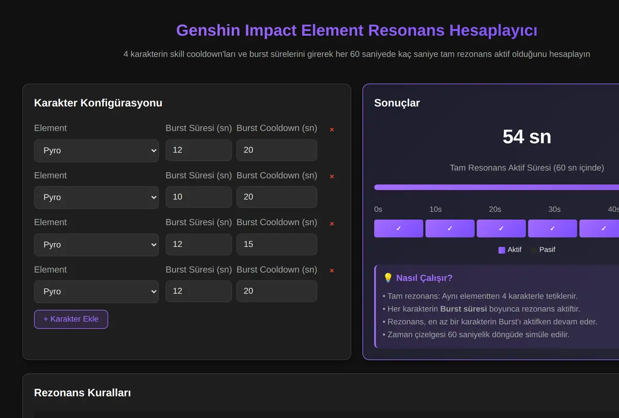Image resolution: width=619 pixels, height=418 pixels.
Task: Expand the fourth row's Pyro element dropdown
Action: (96, 292)
